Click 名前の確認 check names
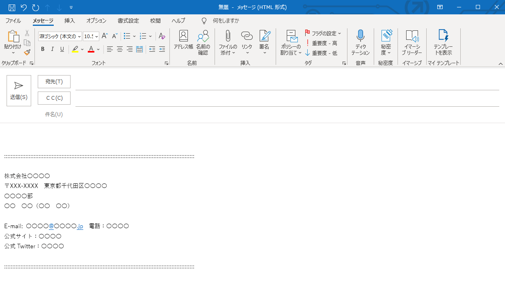The width and height of the screenshot is (505, 300). 203,43
